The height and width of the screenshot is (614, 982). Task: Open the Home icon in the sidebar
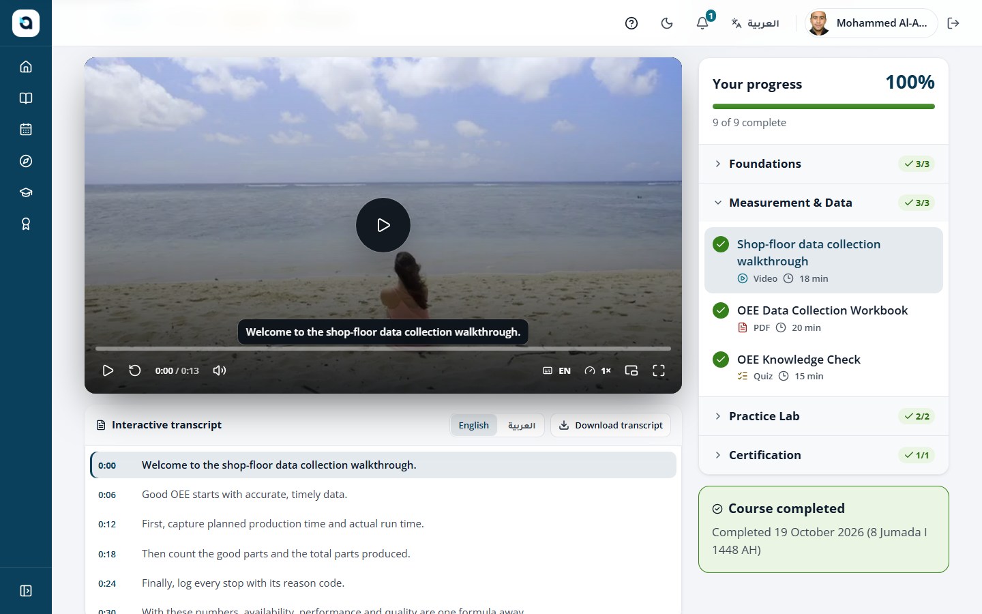26,67
